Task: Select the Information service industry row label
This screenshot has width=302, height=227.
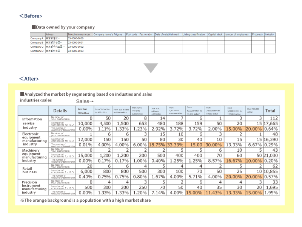Action: click(32, 123)
